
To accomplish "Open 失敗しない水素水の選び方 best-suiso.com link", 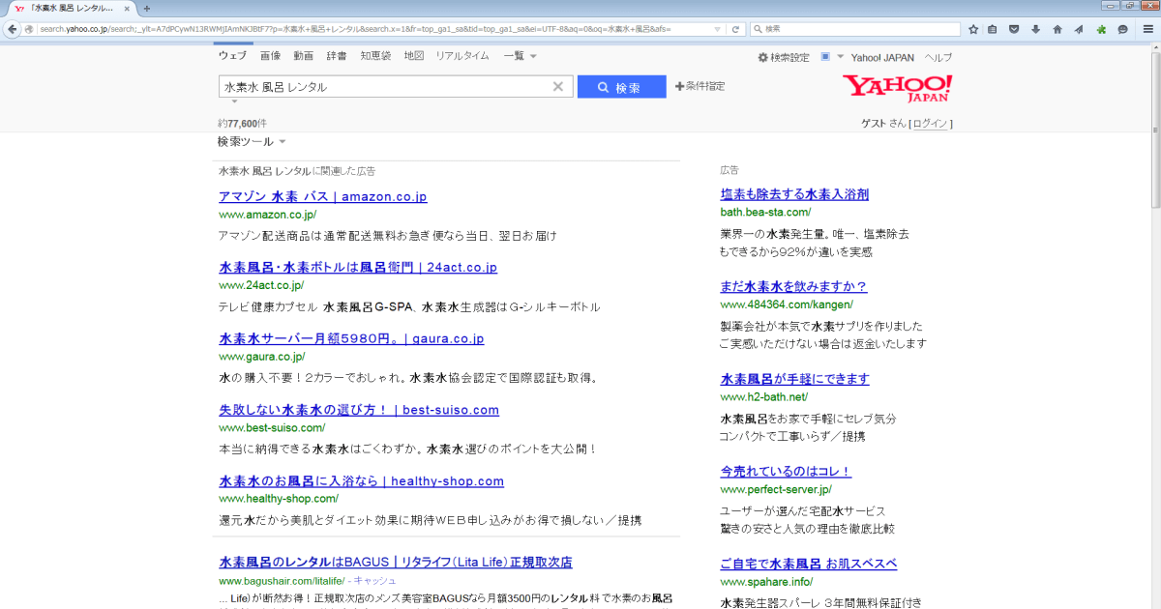I will pos(359,410).
